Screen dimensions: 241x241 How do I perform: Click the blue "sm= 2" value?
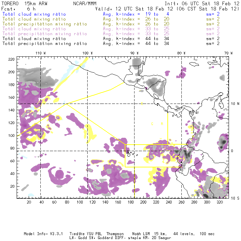tap(213, 14)
